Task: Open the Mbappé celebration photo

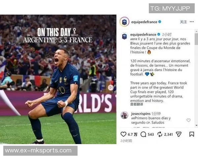Action: (x=58, y=79)
